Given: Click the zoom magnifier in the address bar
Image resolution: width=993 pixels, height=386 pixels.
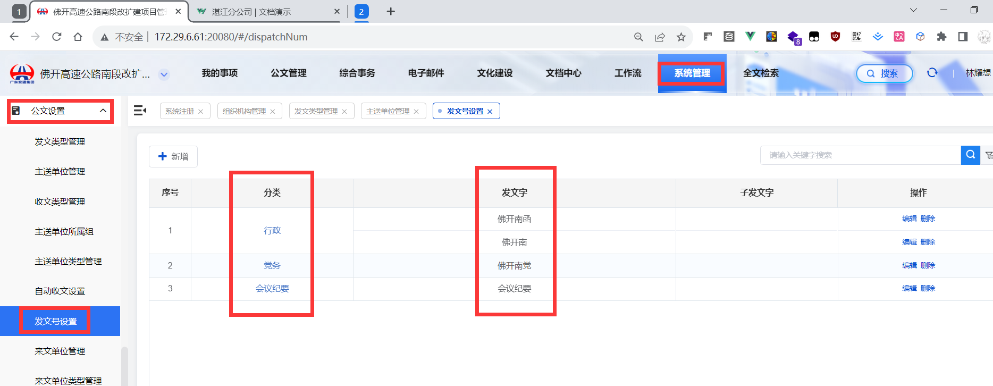Looking at the screenshot, I should pyautogui.click(x=638, y=37).
